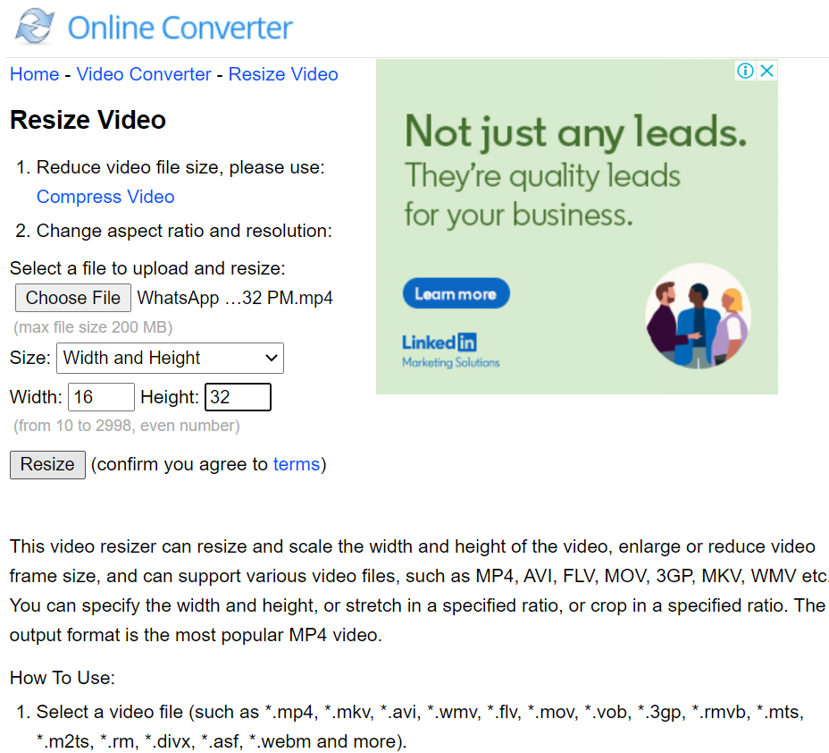Close the LinkedIn advertisement
The image size is (829, 753).
click(x=766, y=71)
